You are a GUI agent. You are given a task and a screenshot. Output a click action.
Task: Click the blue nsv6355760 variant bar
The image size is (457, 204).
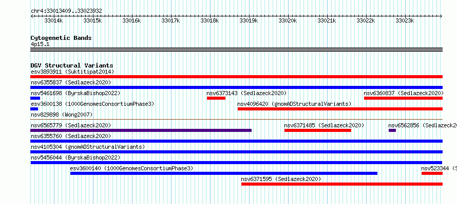[x=236, y=141]
